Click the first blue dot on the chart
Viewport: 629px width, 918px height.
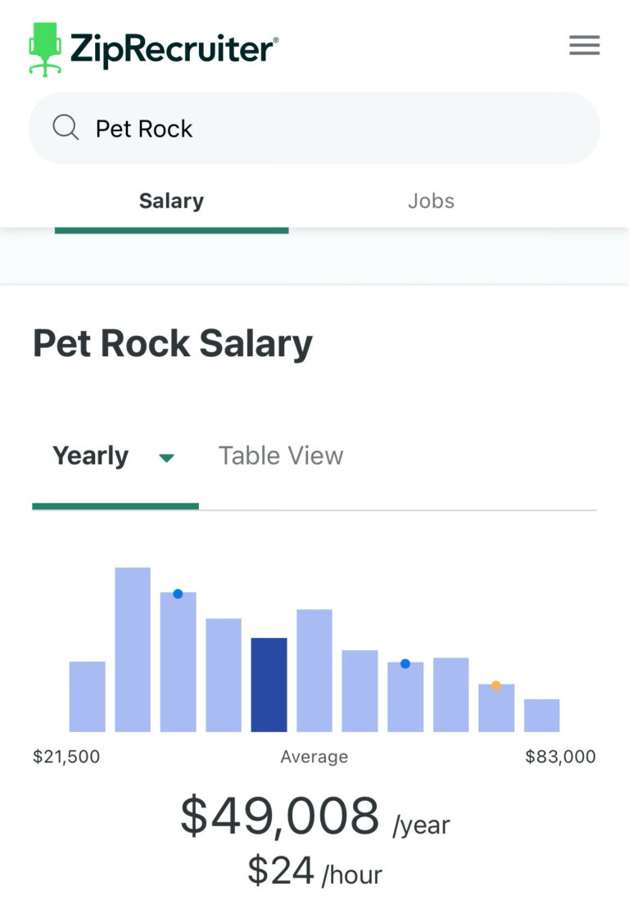(x=178, y=594)
